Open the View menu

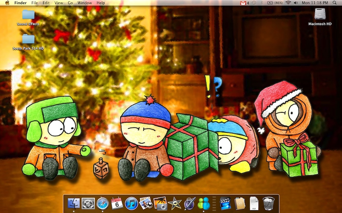pos(59,3)
